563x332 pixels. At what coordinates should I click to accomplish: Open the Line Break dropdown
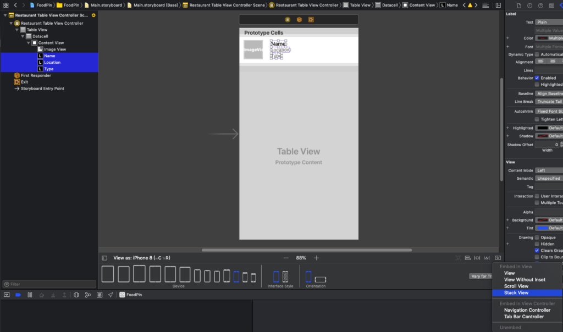[549, 102]
